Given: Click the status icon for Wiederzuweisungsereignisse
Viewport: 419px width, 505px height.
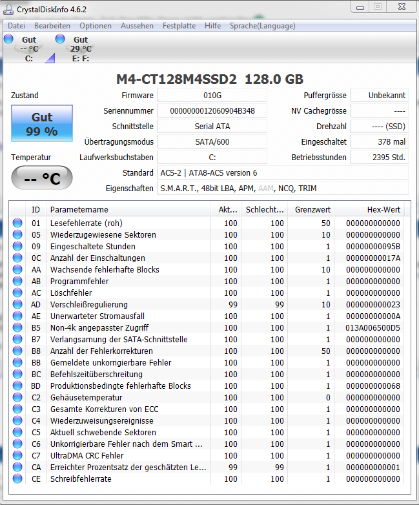Looking at the screenshot, I should pos(17,420).
